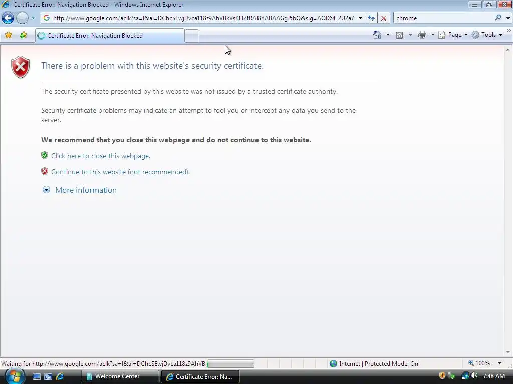
Task: Click the Switch between windows quick launch icon
Action: click(48, 376)
